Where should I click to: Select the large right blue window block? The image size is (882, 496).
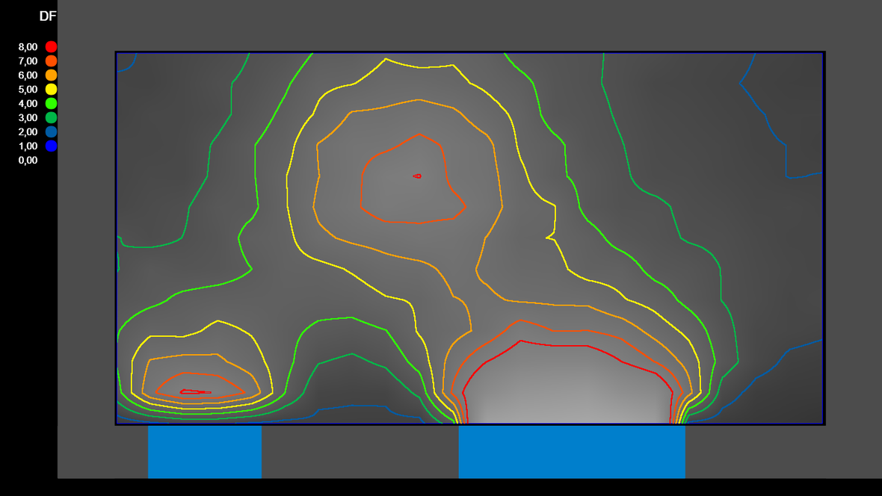tap(572, 451)
